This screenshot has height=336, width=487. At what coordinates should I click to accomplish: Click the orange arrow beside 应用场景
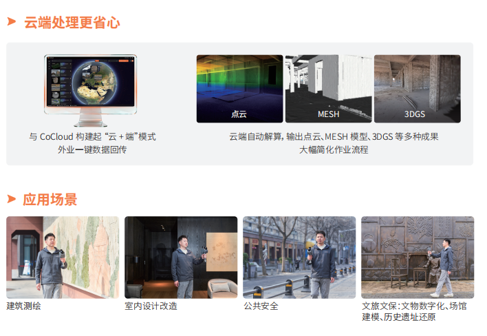point(12,199)
